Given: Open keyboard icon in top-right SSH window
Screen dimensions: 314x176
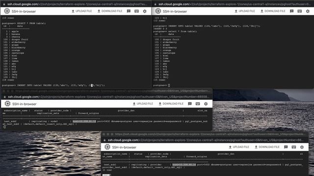Looking at the screenshot, I should click(300, 11).
